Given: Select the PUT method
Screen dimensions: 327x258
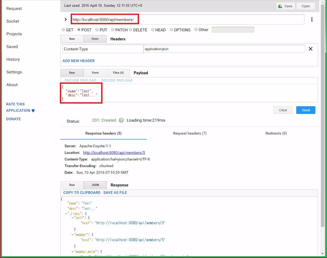Looking at the screenshot, I should (x=97, y=30).
